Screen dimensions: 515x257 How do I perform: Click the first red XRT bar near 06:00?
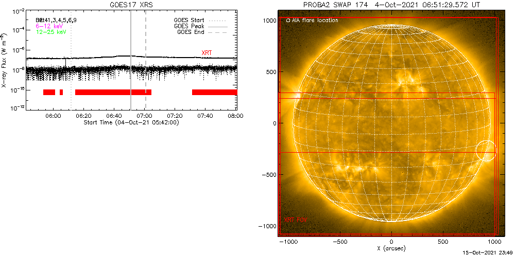(x=49, y=92)
